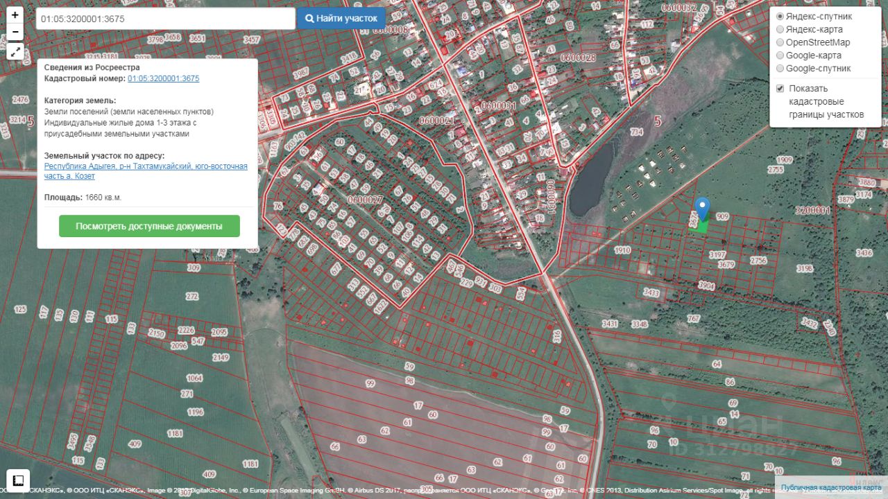This screenshot has width=888, height=499.
Task: Focus the cadastral number search field
Action: coord(165,19)
